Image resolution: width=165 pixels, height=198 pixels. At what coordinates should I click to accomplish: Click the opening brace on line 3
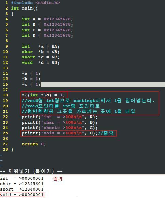12,14
